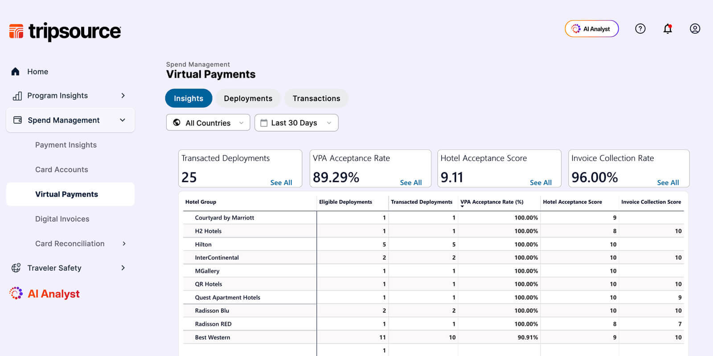Screen dimensions: 713x356
Task: Open Card Accounts page
Action: pos(61,170)
